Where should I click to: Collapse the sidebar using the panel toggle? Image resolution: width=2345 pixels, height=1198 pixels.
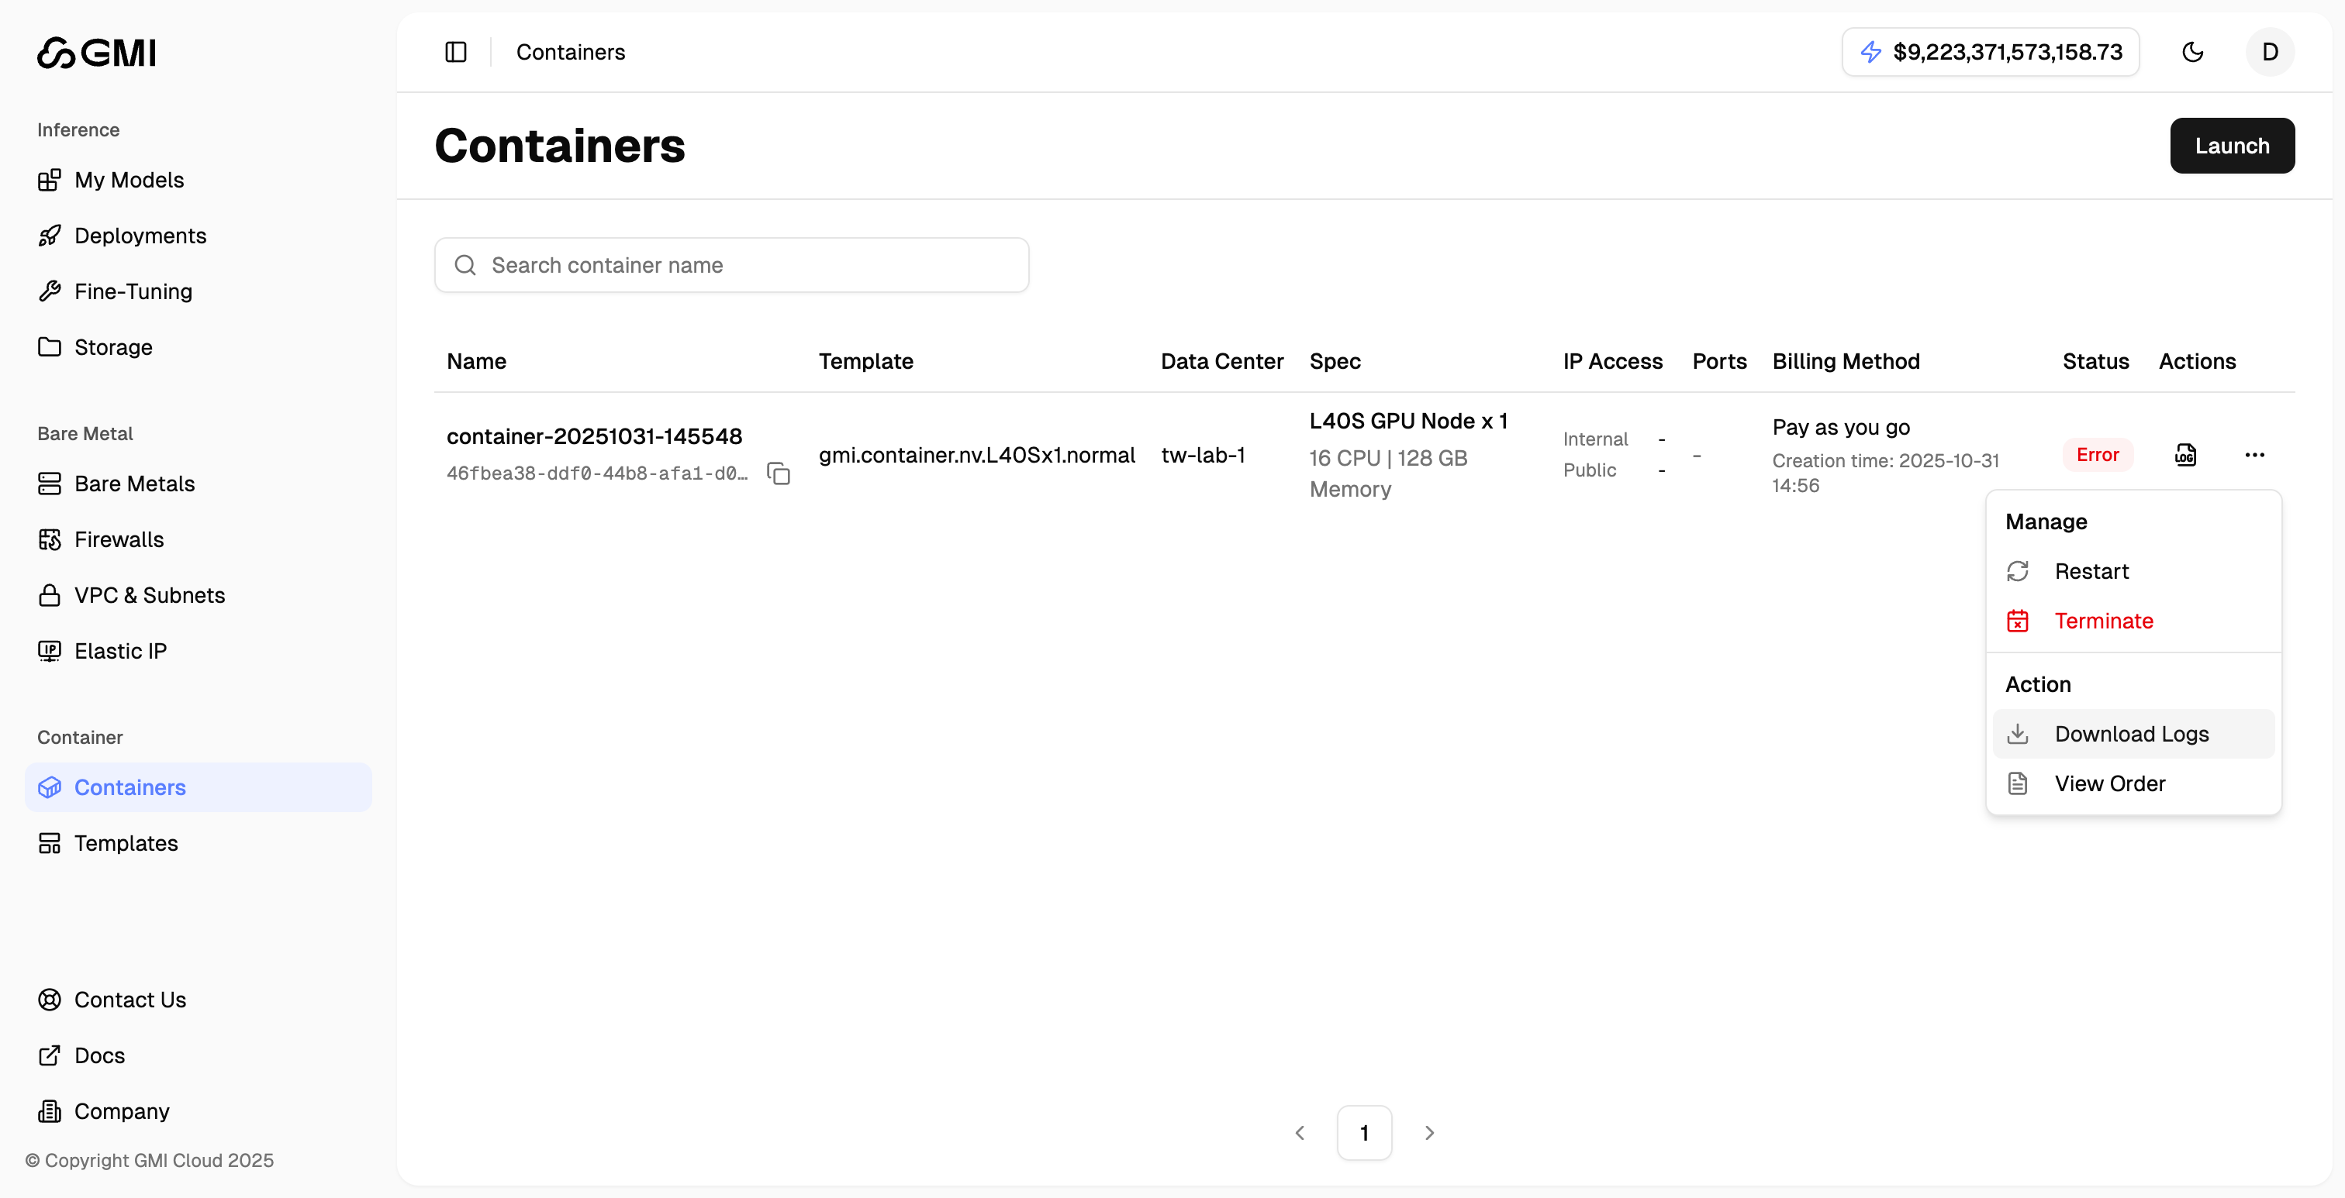click(x=455, y=52)
